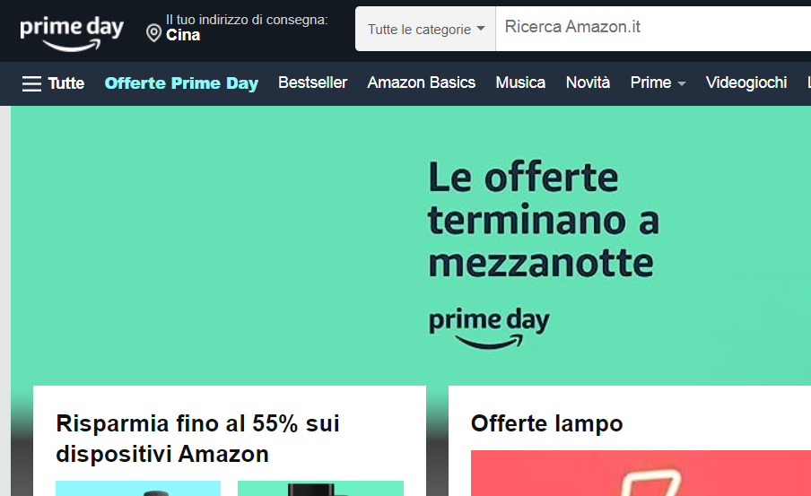Viewport: 811px width, 496px height.
Task: Go to Videogiochi category
Action: tap(746, 83)
